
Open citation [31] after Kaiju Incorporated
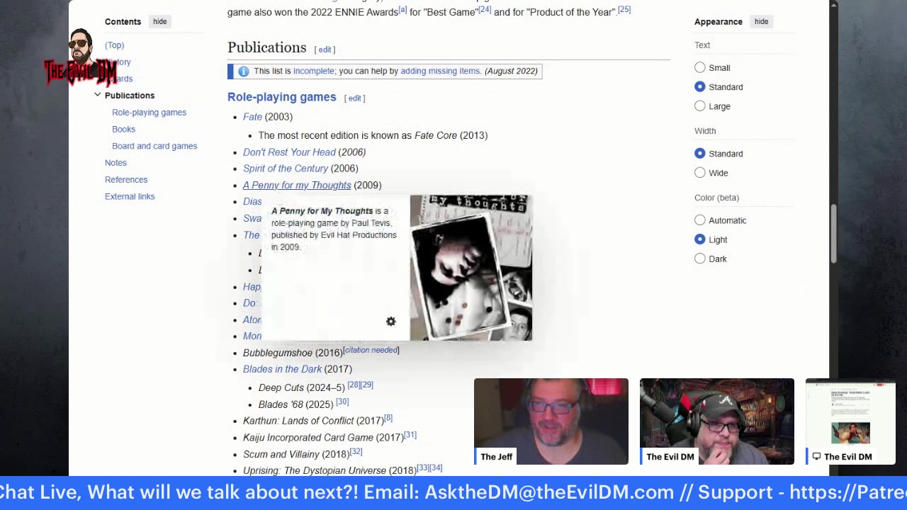(x=410, y=435)
